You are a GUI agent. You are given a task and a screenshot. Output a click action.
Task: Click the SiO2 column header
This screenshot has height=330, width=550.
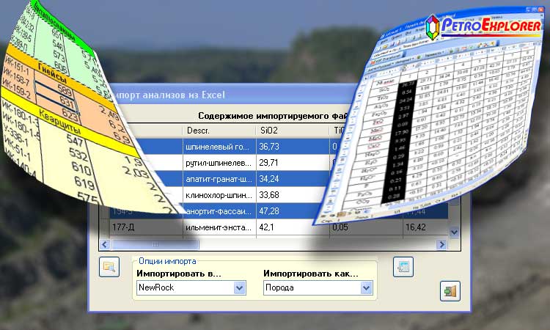pyautogui.click(x=293, y=131)
